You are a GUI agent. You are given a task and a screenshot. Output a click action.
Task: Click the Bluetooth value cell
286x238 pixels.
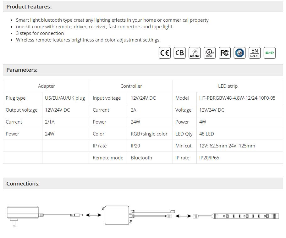(150, 158)
